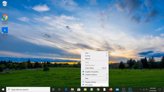The width and height of the screenshot is (164, 92).
Task: Open the blank document app on taskbar
Action: point(104,89)
